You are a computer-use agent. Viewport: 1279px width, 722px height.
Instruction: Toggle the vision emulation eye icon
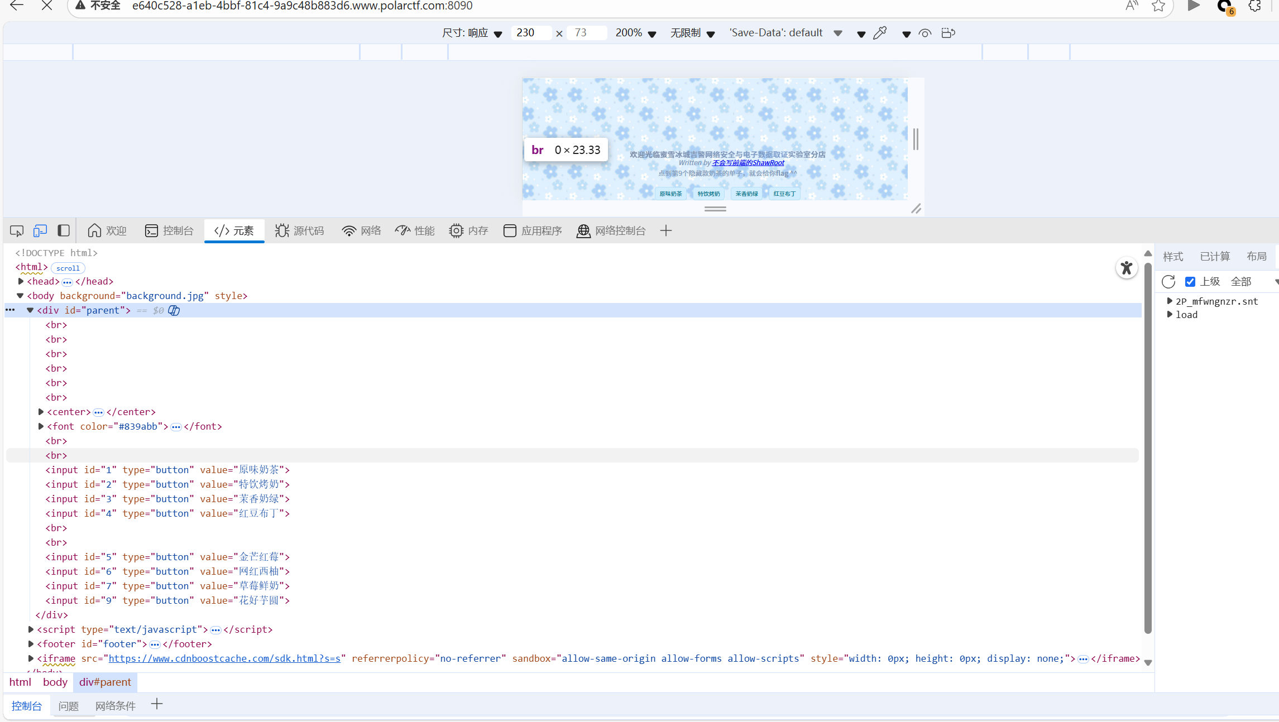(925, 33)
